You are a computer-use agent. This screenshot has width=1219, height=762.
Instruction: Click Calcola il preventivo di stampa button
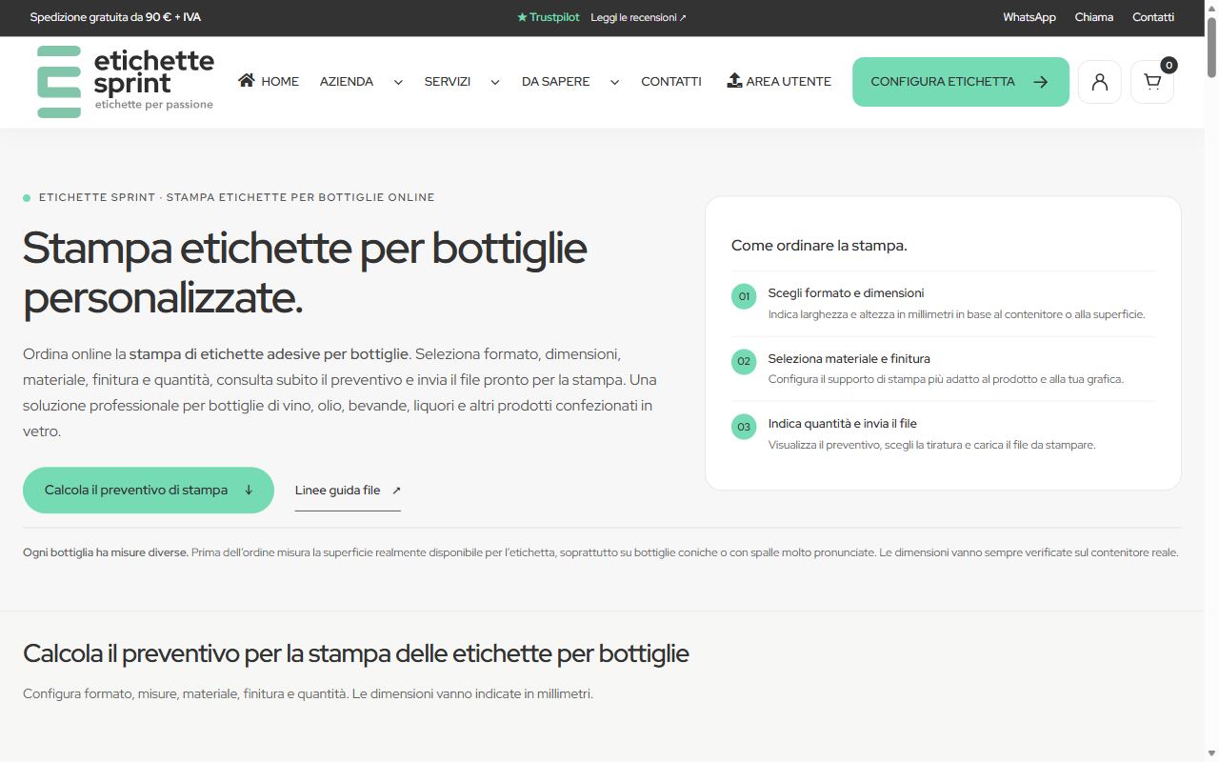[149, 491]
